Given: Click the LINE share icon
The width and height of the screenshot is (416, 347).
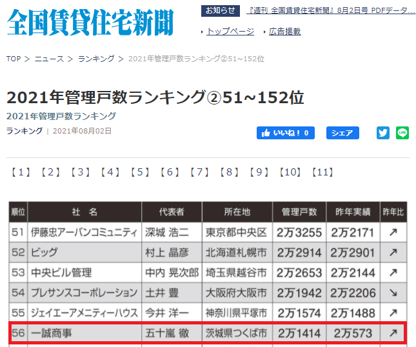Looking at the screenshot, I should (x=402, y=133).
